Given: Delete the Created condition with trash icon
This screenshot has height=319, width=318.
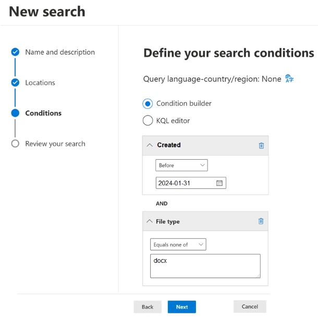Looking at the screenshot, I should [x=261, y=145].
